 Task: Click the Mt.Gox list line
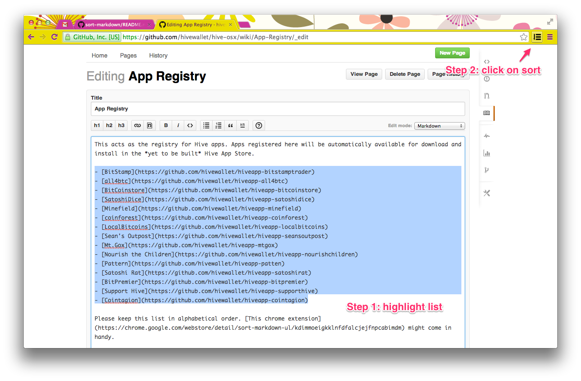[186, 245]
